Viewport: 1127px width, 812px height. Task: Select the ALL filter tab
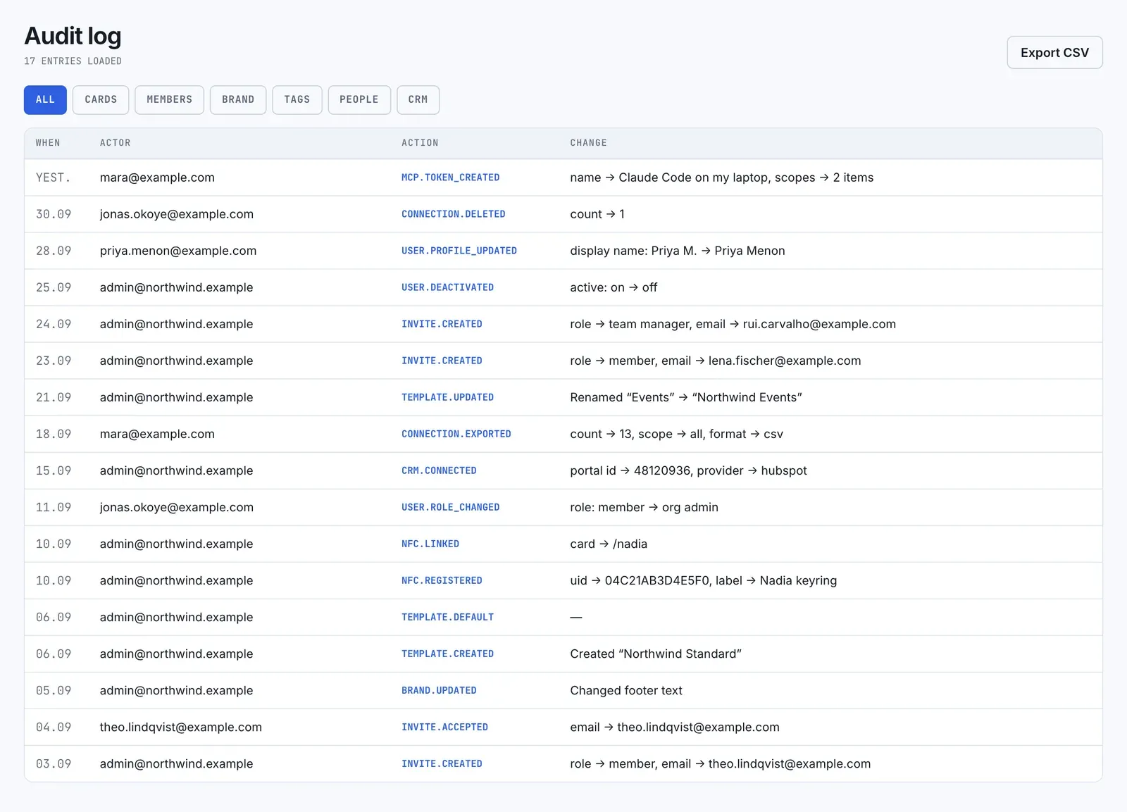click(x=45, y=100)
